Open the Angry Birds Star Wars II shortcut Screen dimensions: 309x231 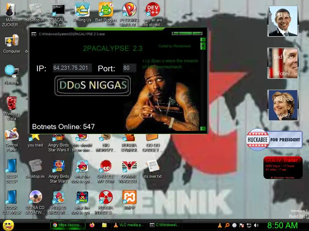pyautogui.click(x=59, y=143)
